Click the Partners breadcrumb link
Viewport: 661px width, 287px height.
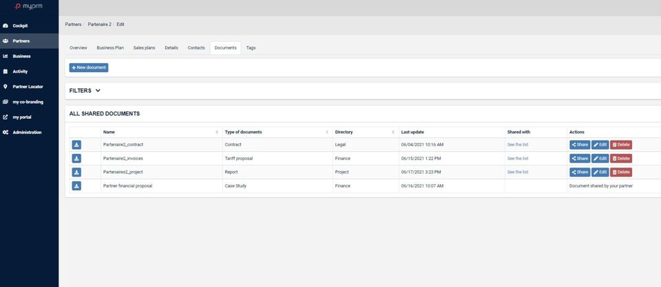coord(73,24)
